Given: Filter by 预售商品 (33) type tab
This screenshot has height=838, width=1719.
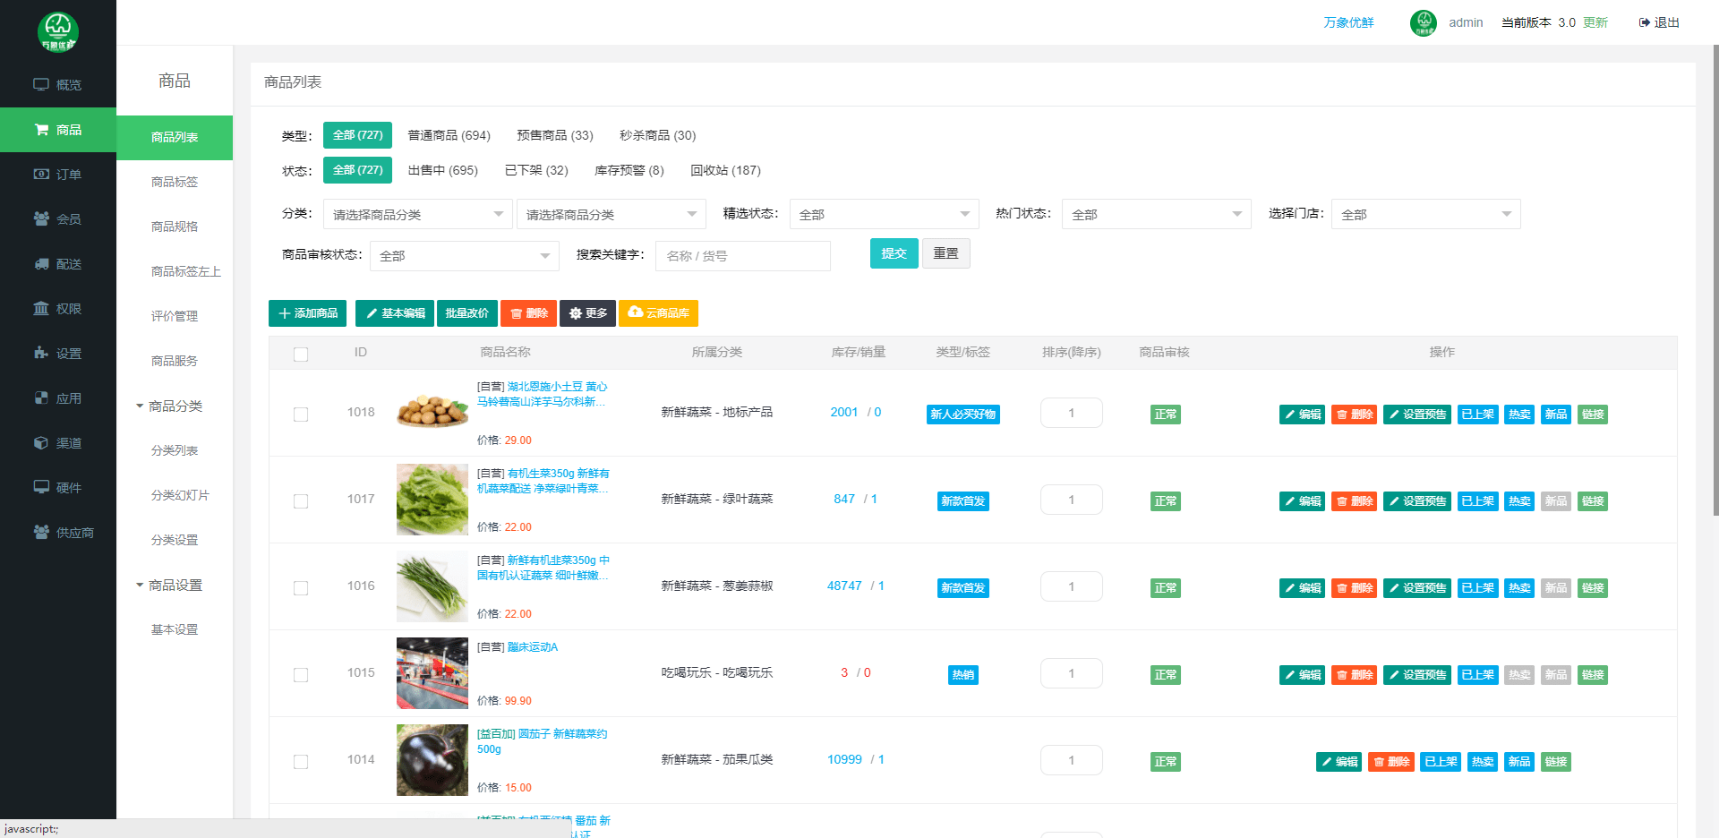Looking at the screenshot, I should coord(554,135).
